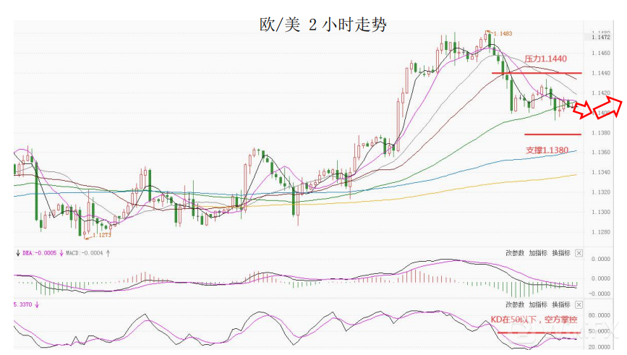Click 加指标 in the KD panel
This screenshot has width=627, height=355.
(x=538, y=304)
